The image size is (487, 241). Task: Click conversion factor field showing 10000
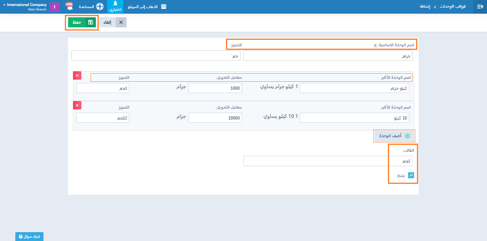pyautogui.click(x=215, y=118)
